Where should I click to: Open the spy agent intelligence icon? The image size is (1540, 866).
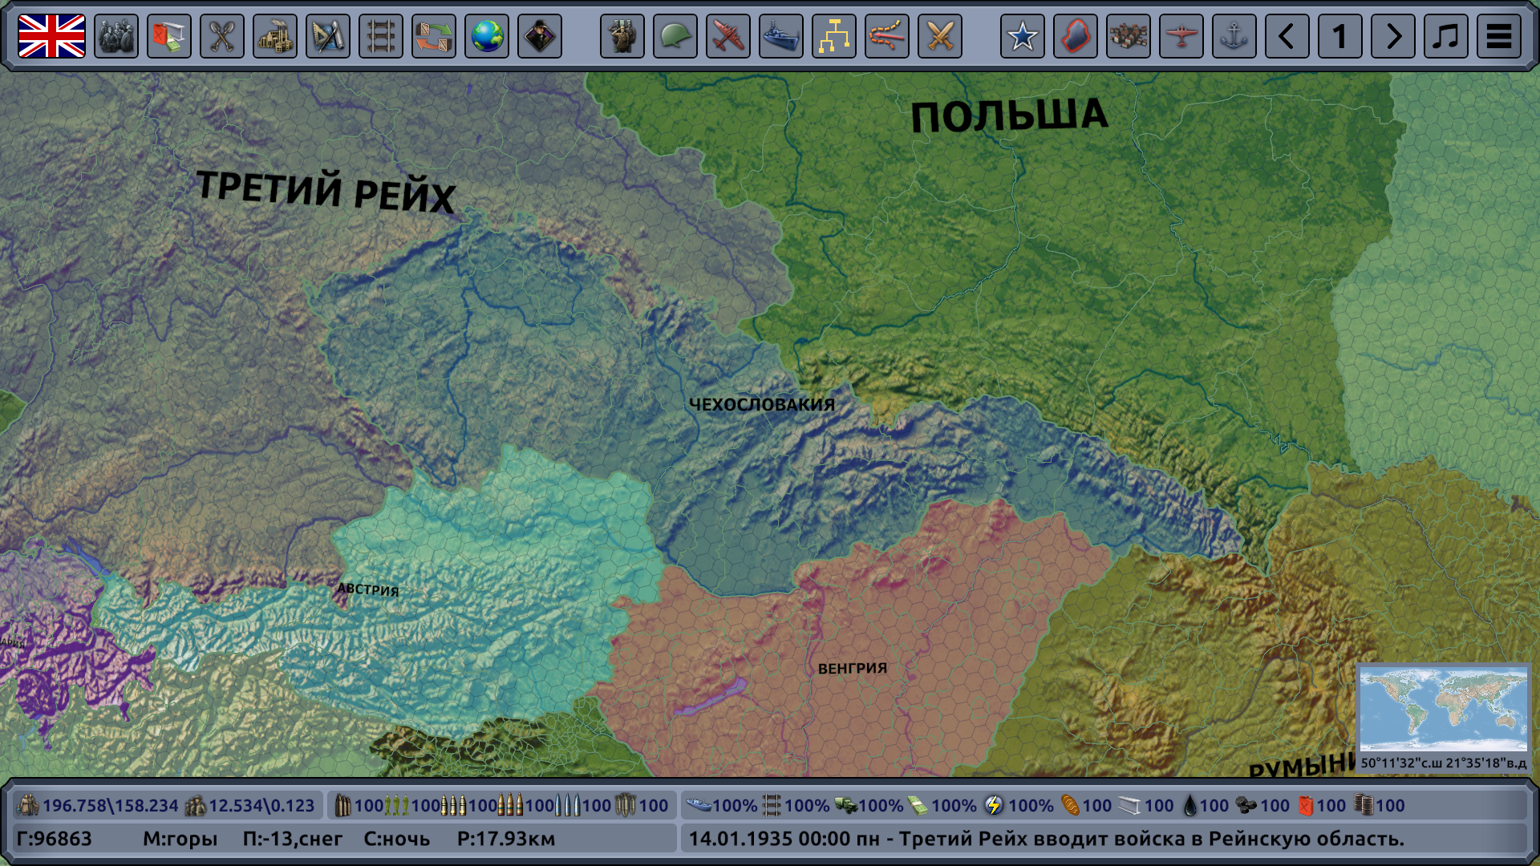pyautogui.click(x=540, y=36)
